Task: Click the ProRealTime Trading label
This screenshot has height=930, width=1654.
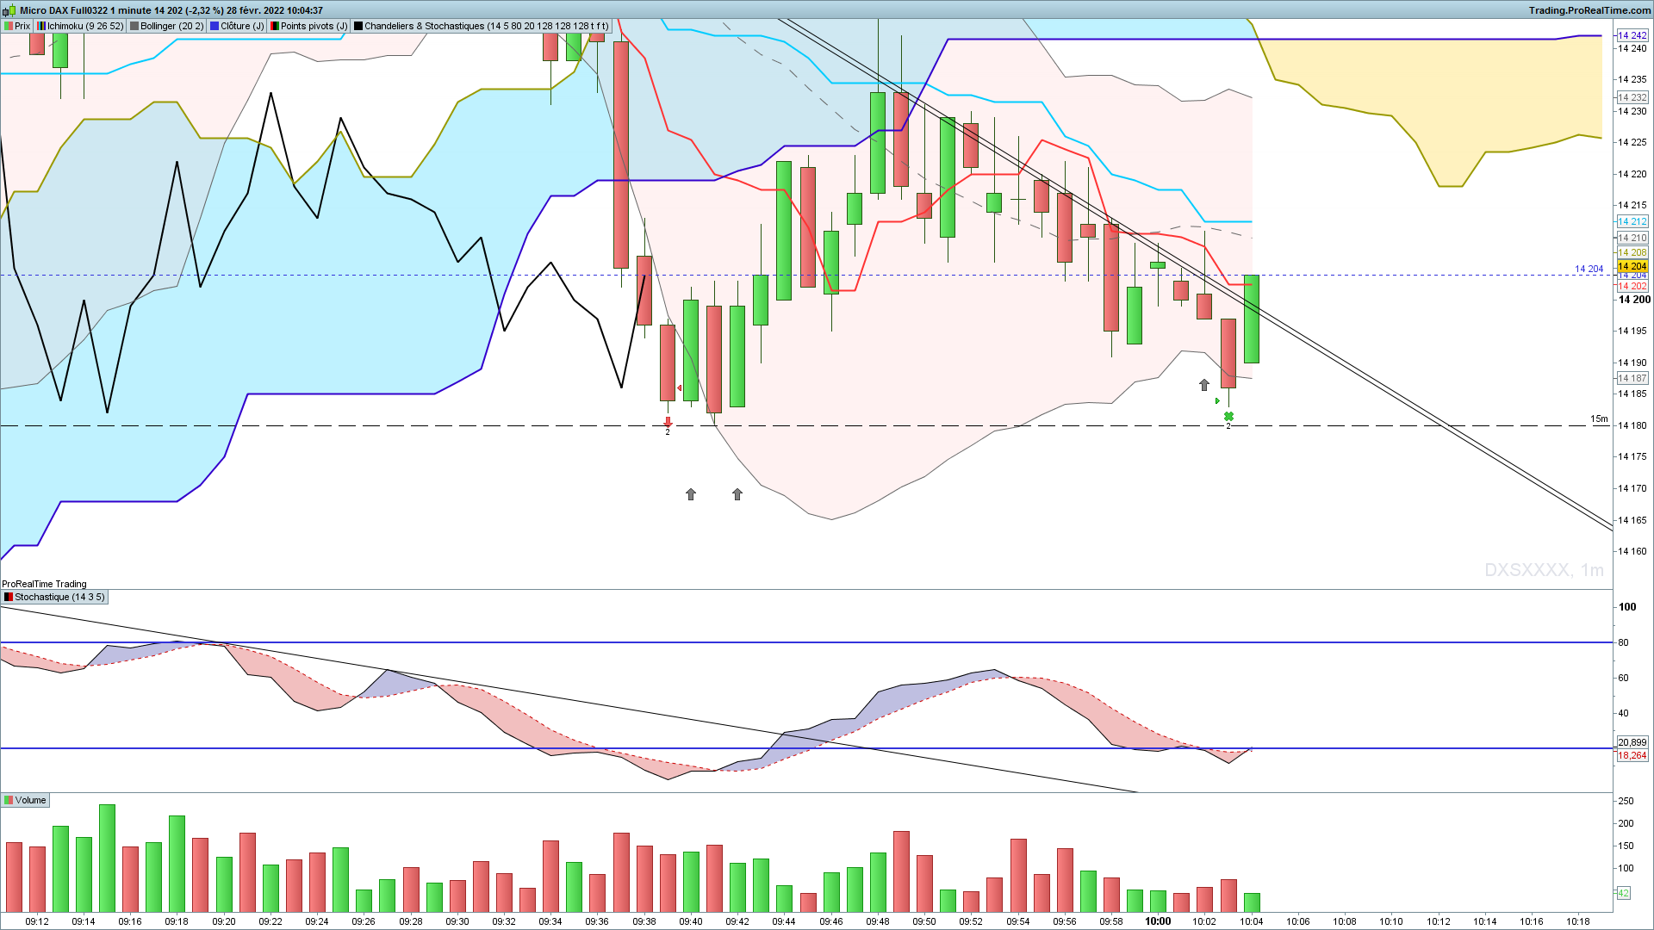Action: [x=44, y=584]
